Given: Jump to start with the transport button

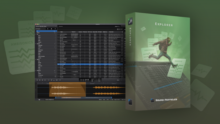Looking at the screenshot, I should tap(37, 80).
